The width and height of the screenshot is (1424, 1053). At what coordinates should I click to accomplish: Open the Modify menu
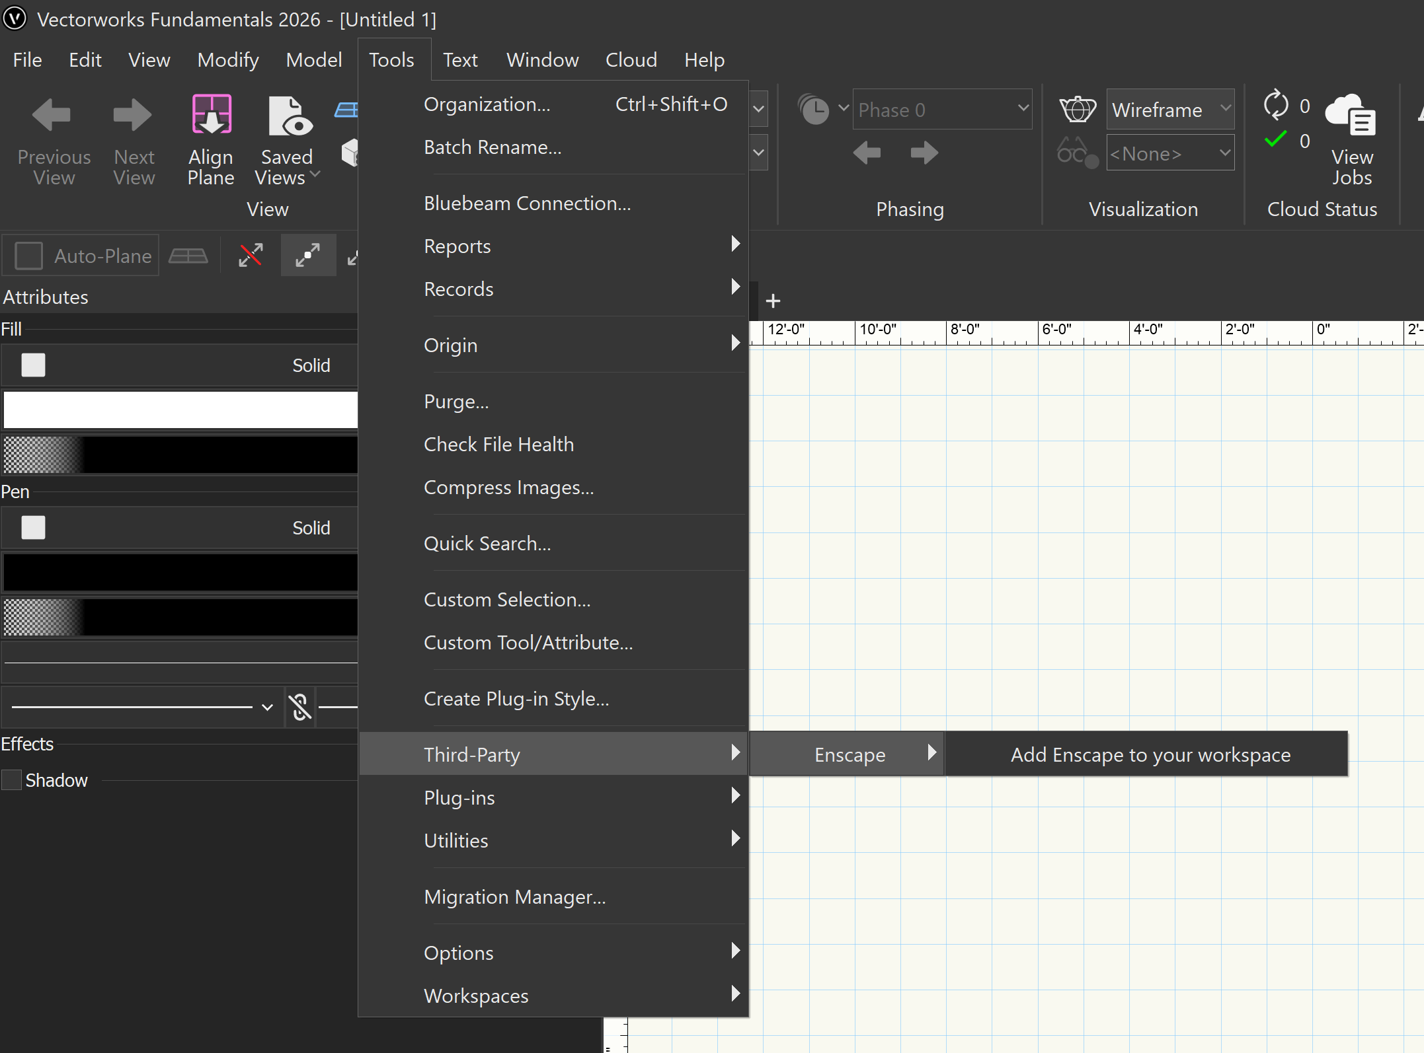coord(228,59)
